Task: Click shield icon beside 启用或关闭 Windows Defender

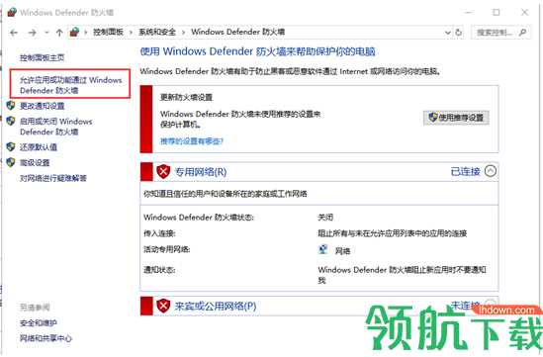Action: [11, 121]
